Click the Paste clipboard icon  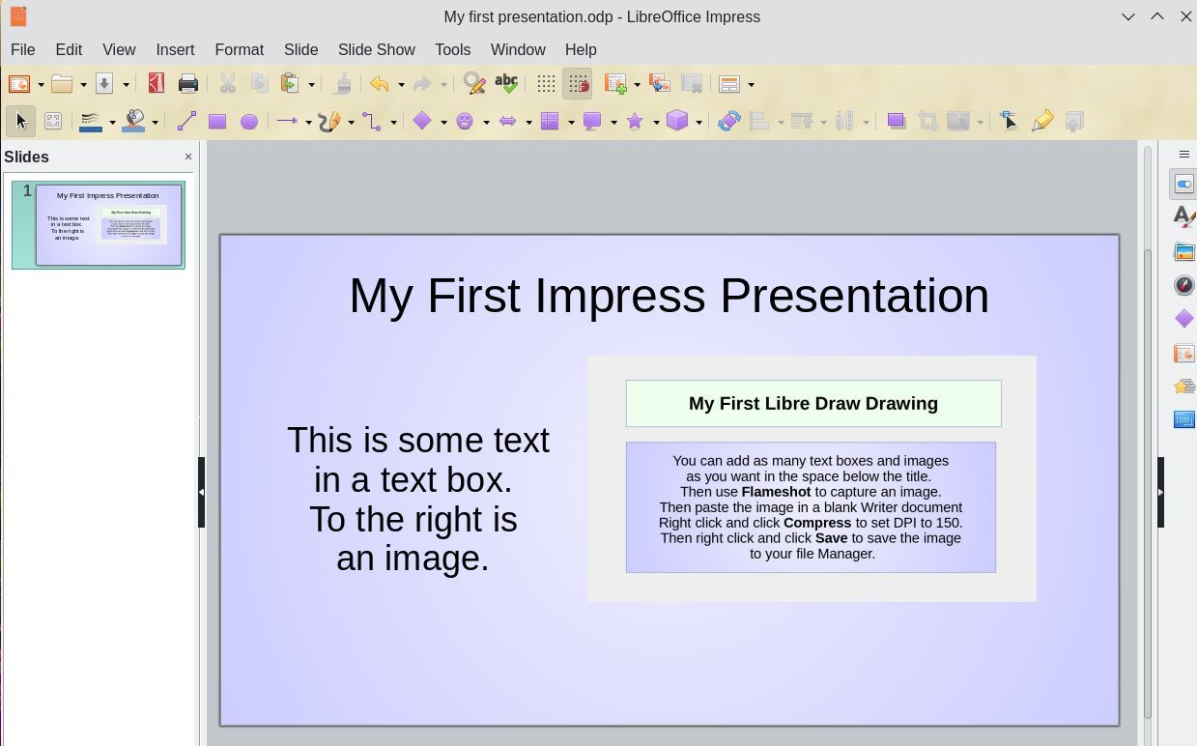[x=289, y=84]
